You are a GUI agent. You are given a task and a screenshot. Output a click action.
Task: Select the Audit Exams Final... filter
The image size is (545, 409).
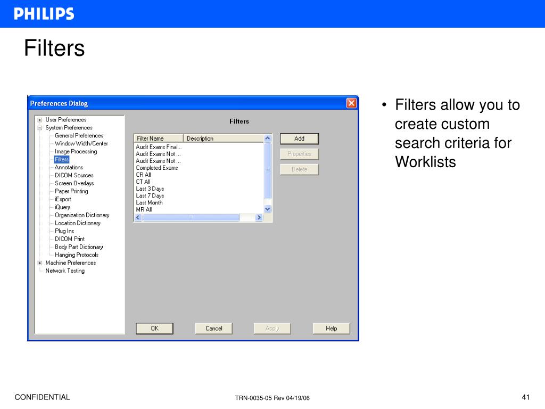click(x=159, y=147)
